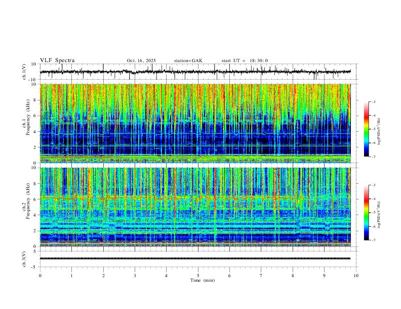
Task: Click the "Time (min)" axis title
Action: coord(203,280)
